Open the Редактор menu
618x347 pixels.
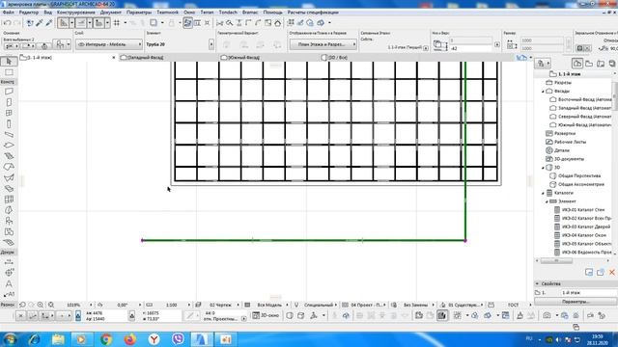click(29, 13)
